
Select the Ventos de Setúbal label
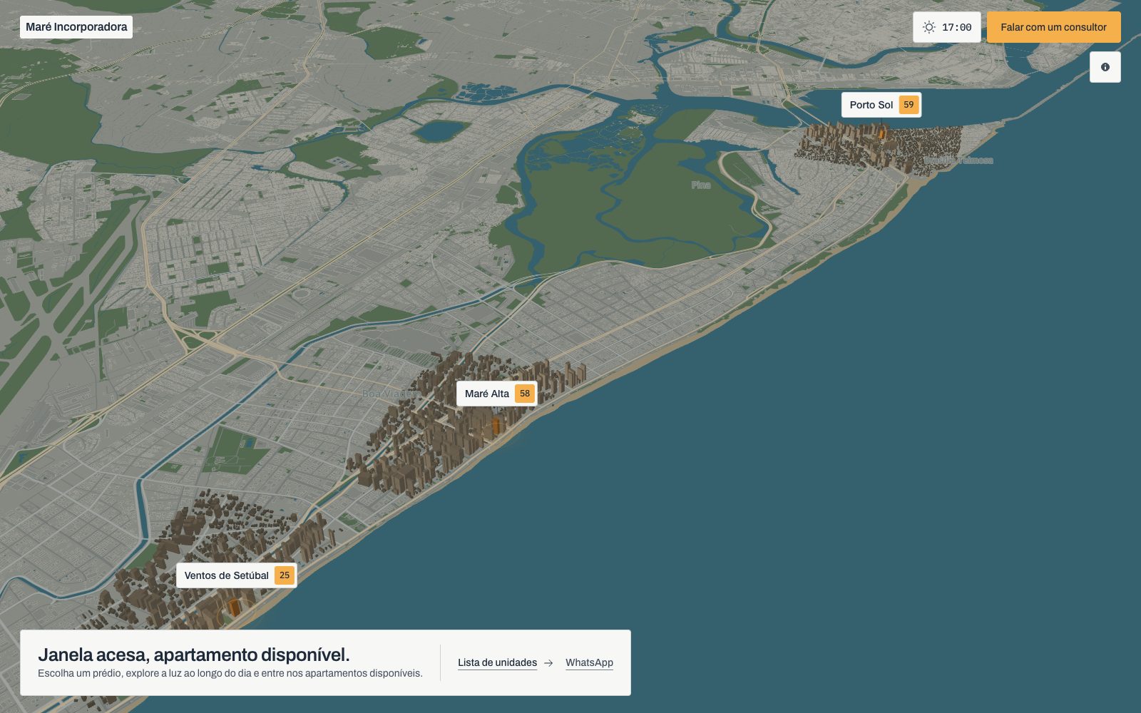coord(237,575)
